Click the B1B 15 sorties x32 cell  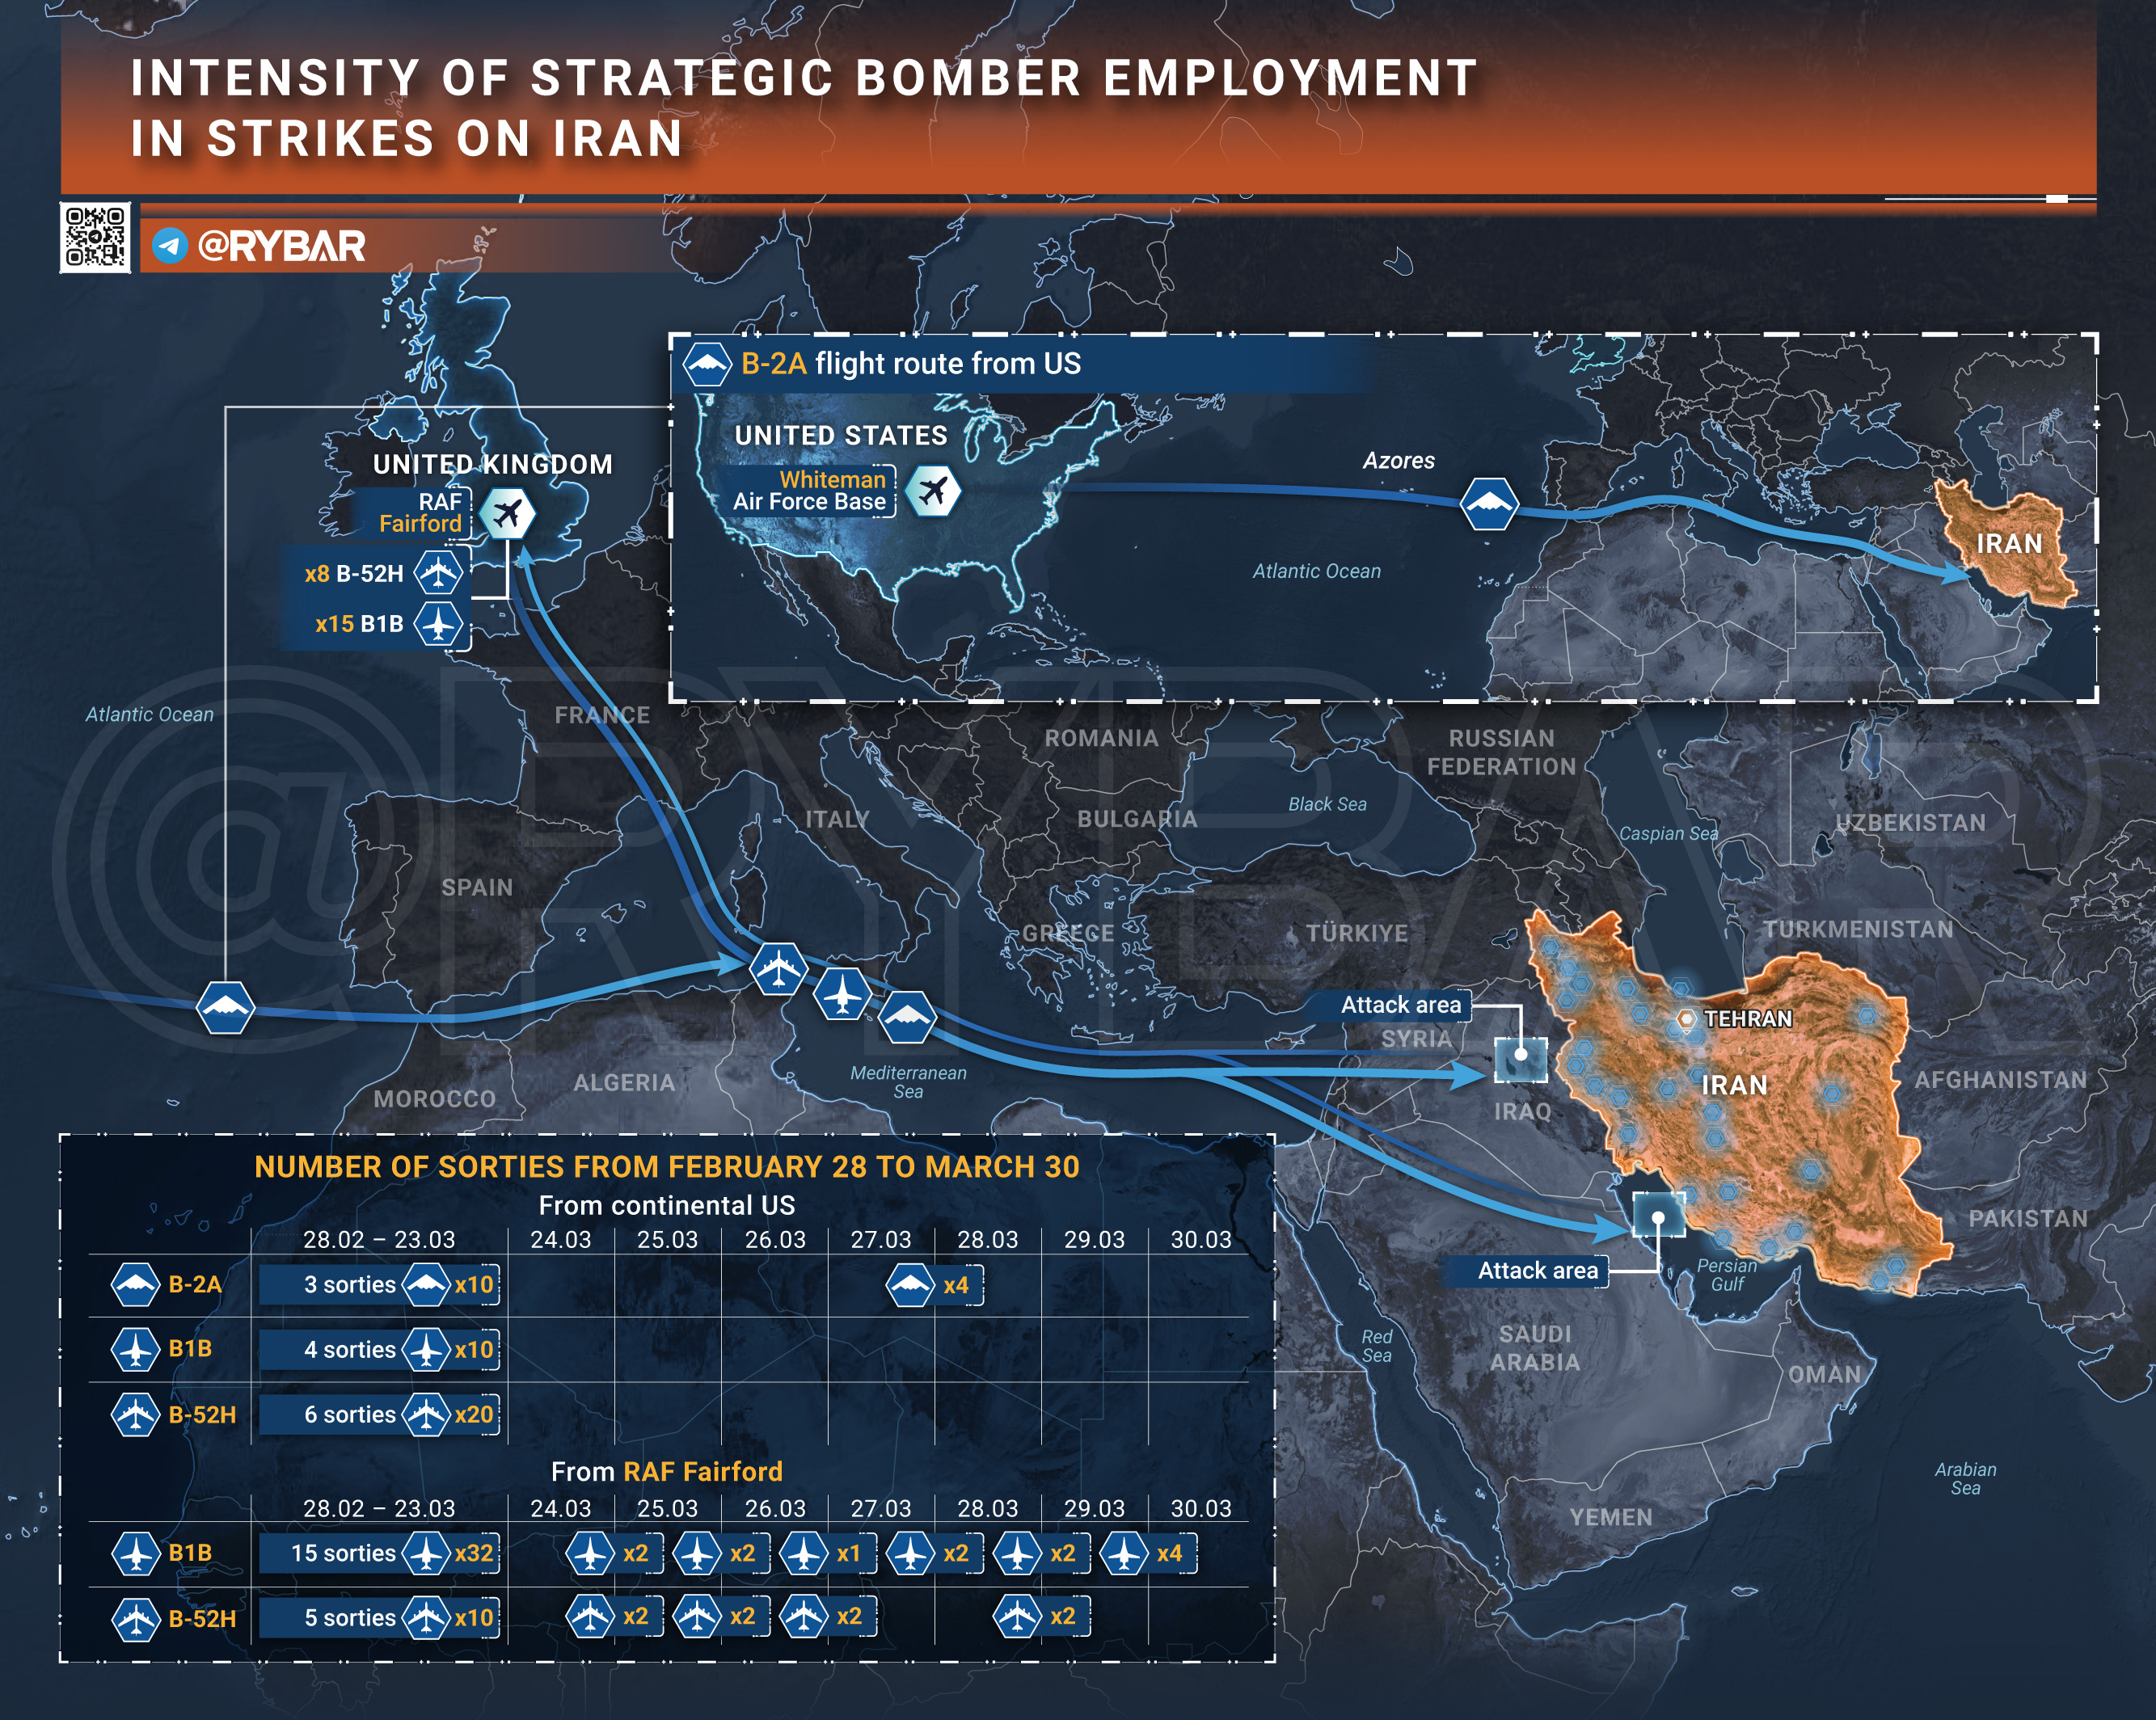[380, 1553]
